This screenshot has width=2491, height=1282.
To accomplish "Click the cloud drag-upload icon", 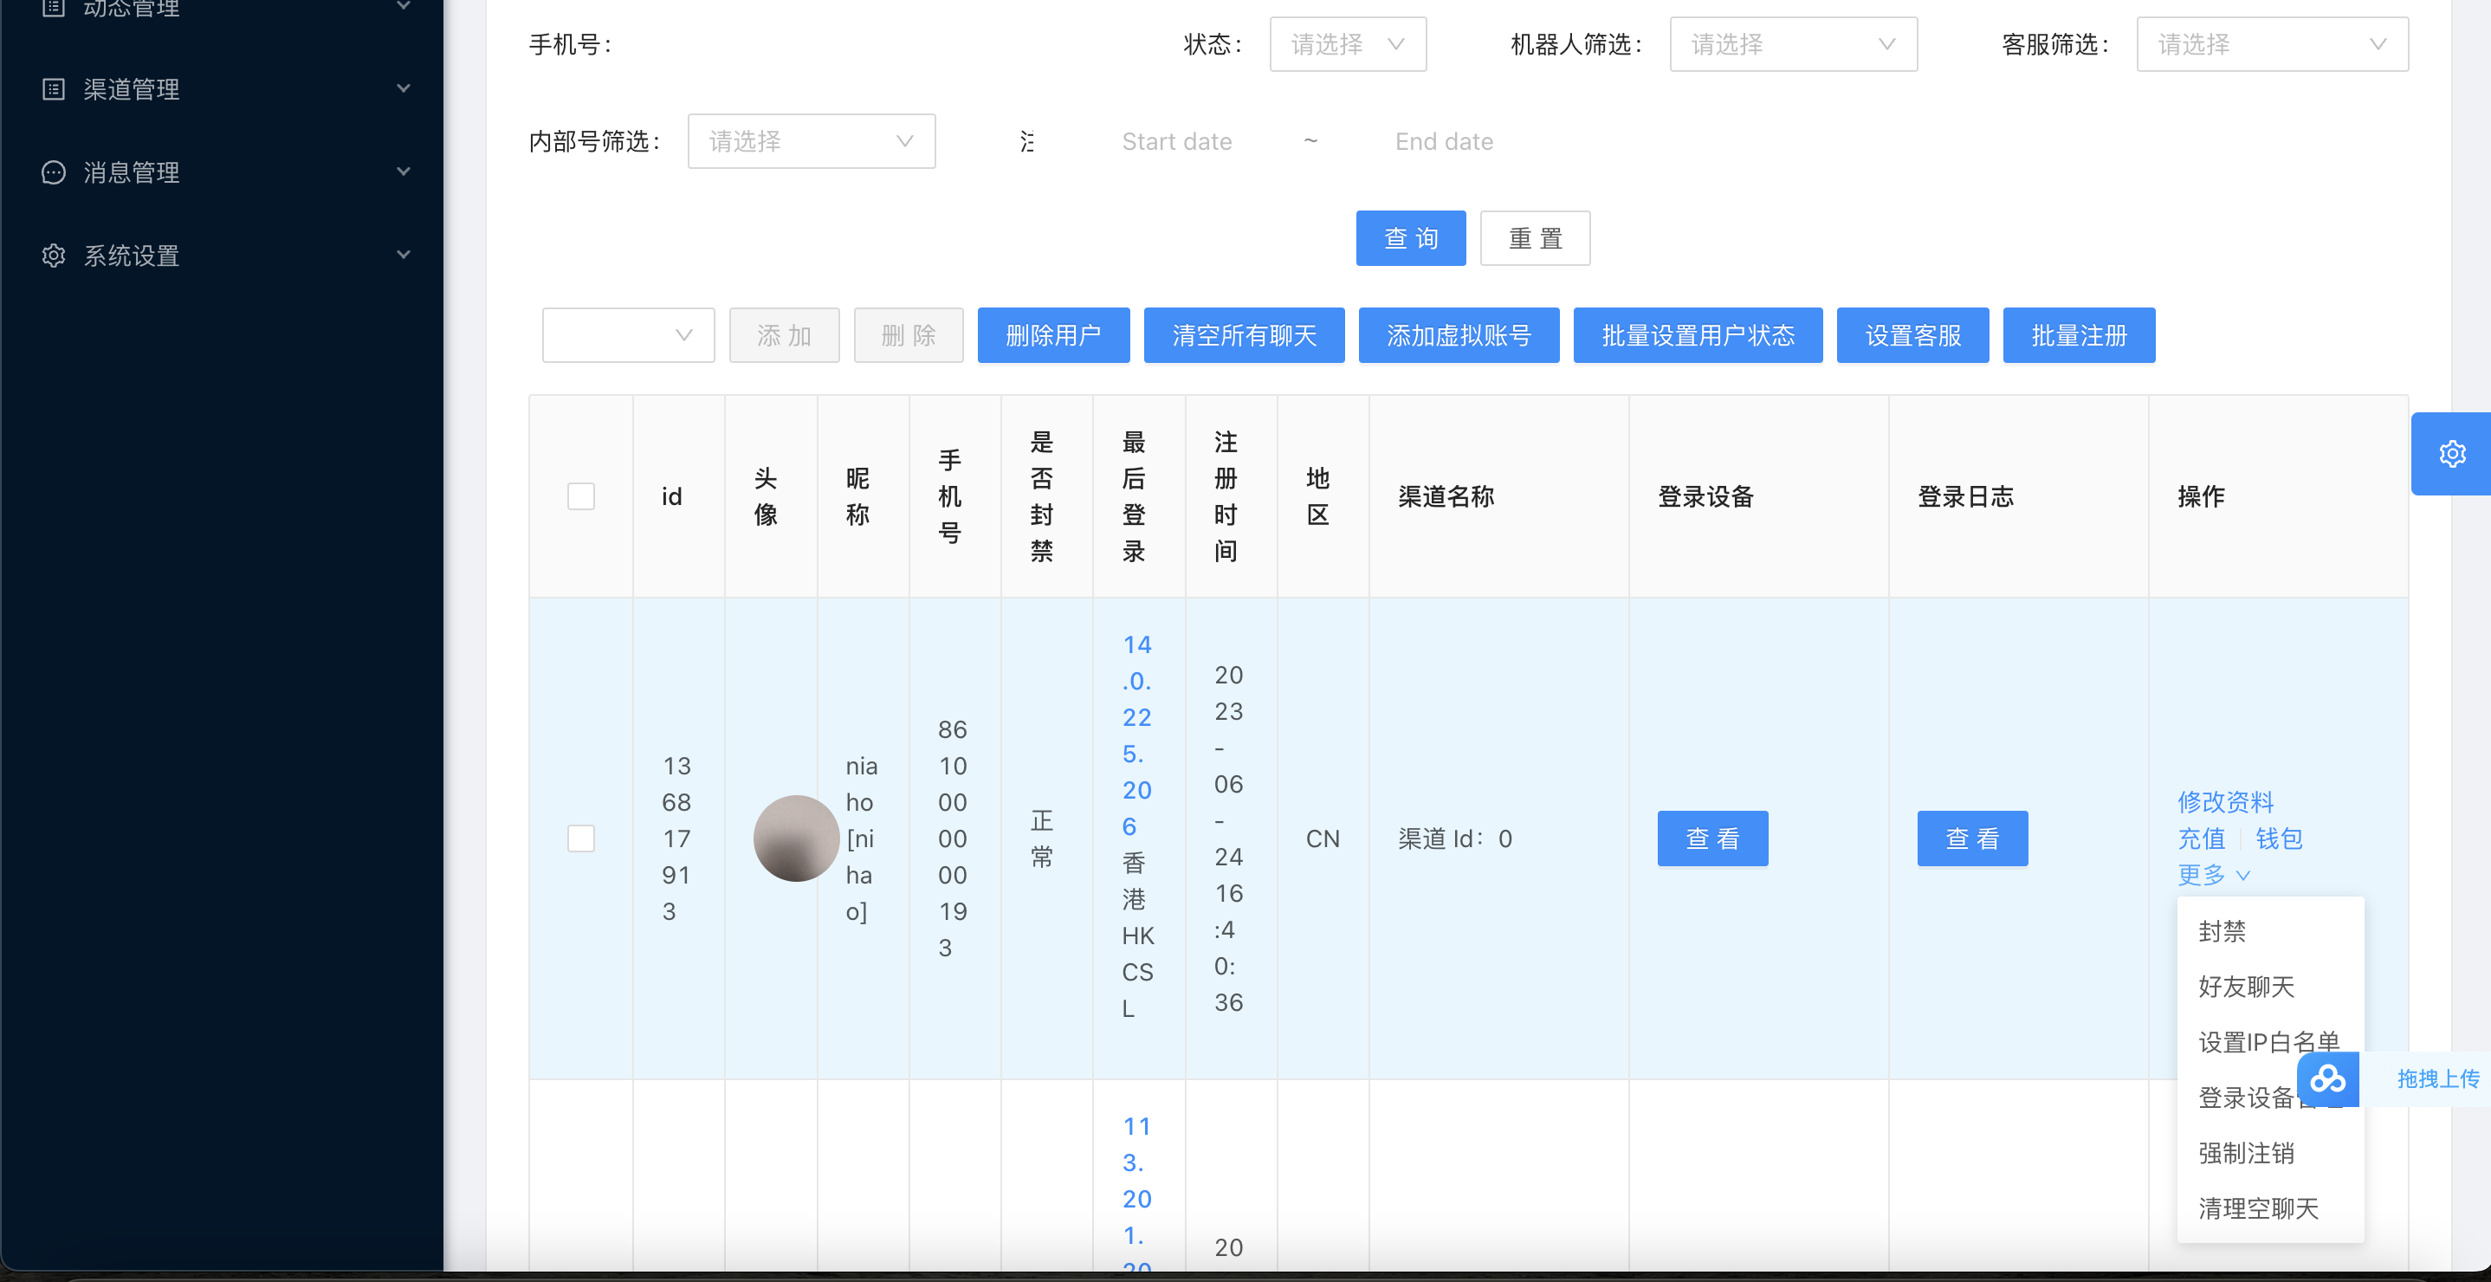I will (x=2327, y=1079).
